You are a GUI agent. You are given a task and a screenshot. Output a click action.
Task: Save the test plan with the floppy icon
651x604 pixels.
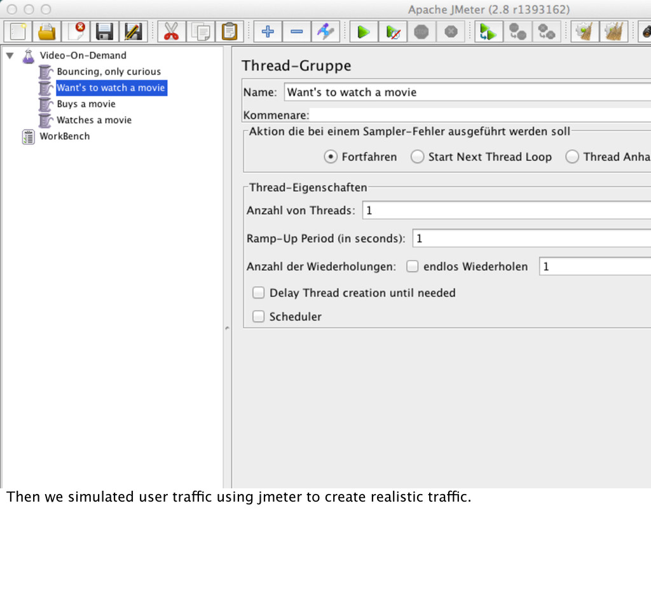tap(104, 32)
